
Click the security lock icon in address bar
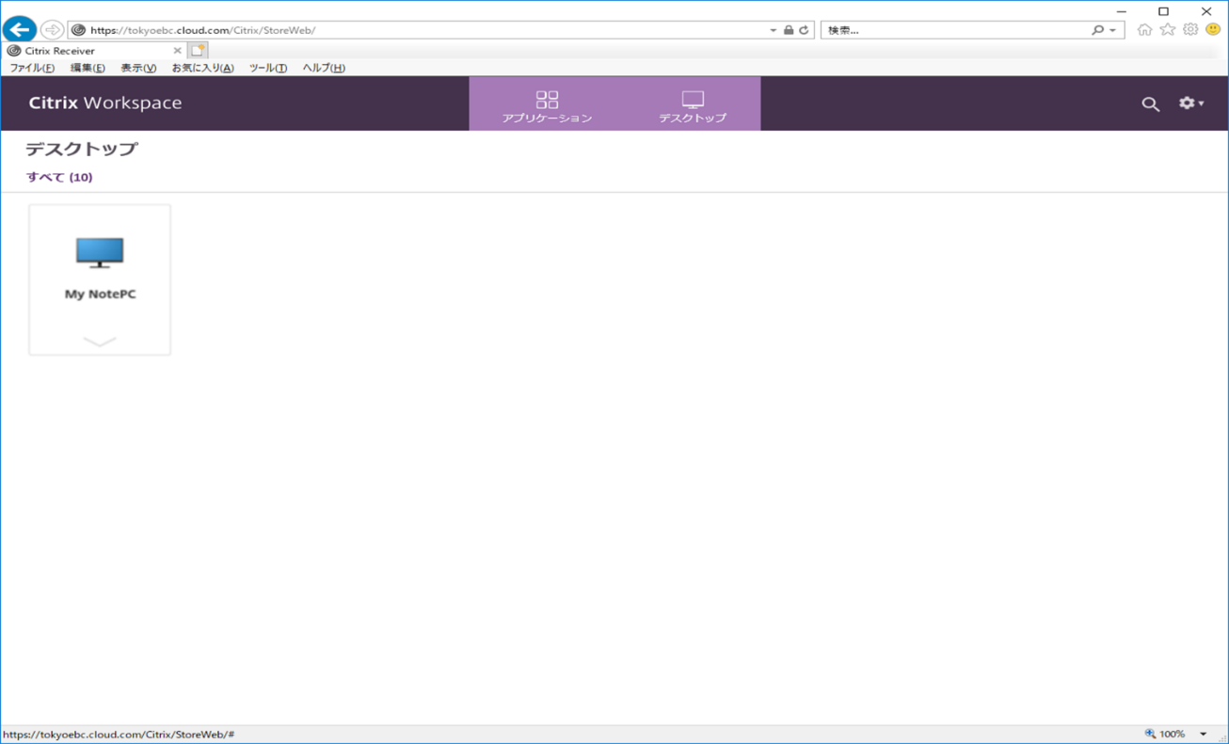pos(789,30)
